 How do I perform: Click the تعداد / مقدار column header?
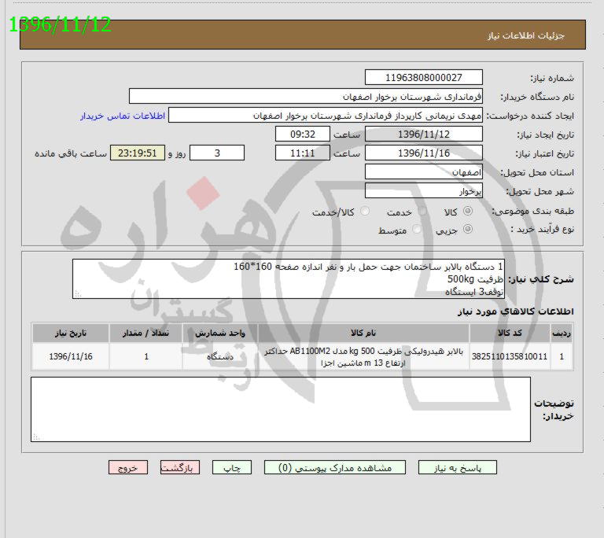[x=145, y=333]
